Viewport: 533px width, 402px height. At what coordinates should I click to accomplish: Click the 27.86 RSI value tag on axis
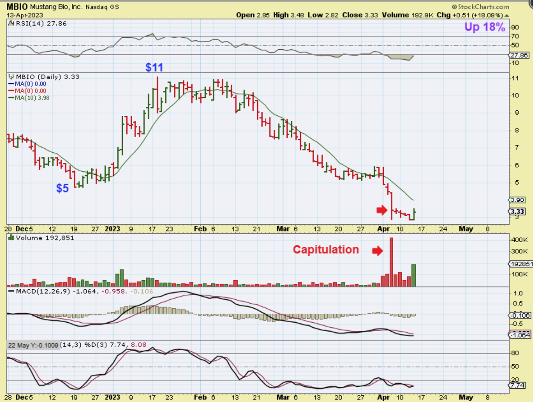click(519, 55)
